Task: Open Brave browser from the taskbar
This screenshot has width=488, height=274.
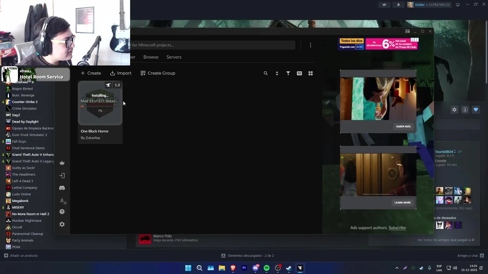Action: pyautogui.click(x=233, y=268)
